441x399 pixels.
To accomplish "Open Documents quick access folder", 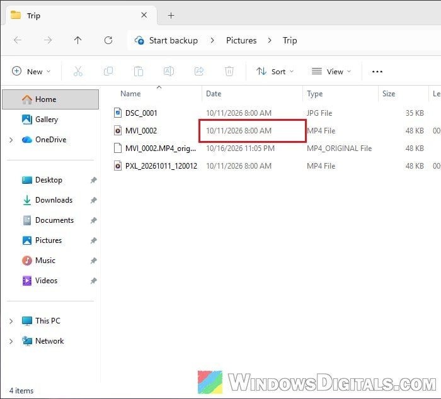I will tap(54, 220).
